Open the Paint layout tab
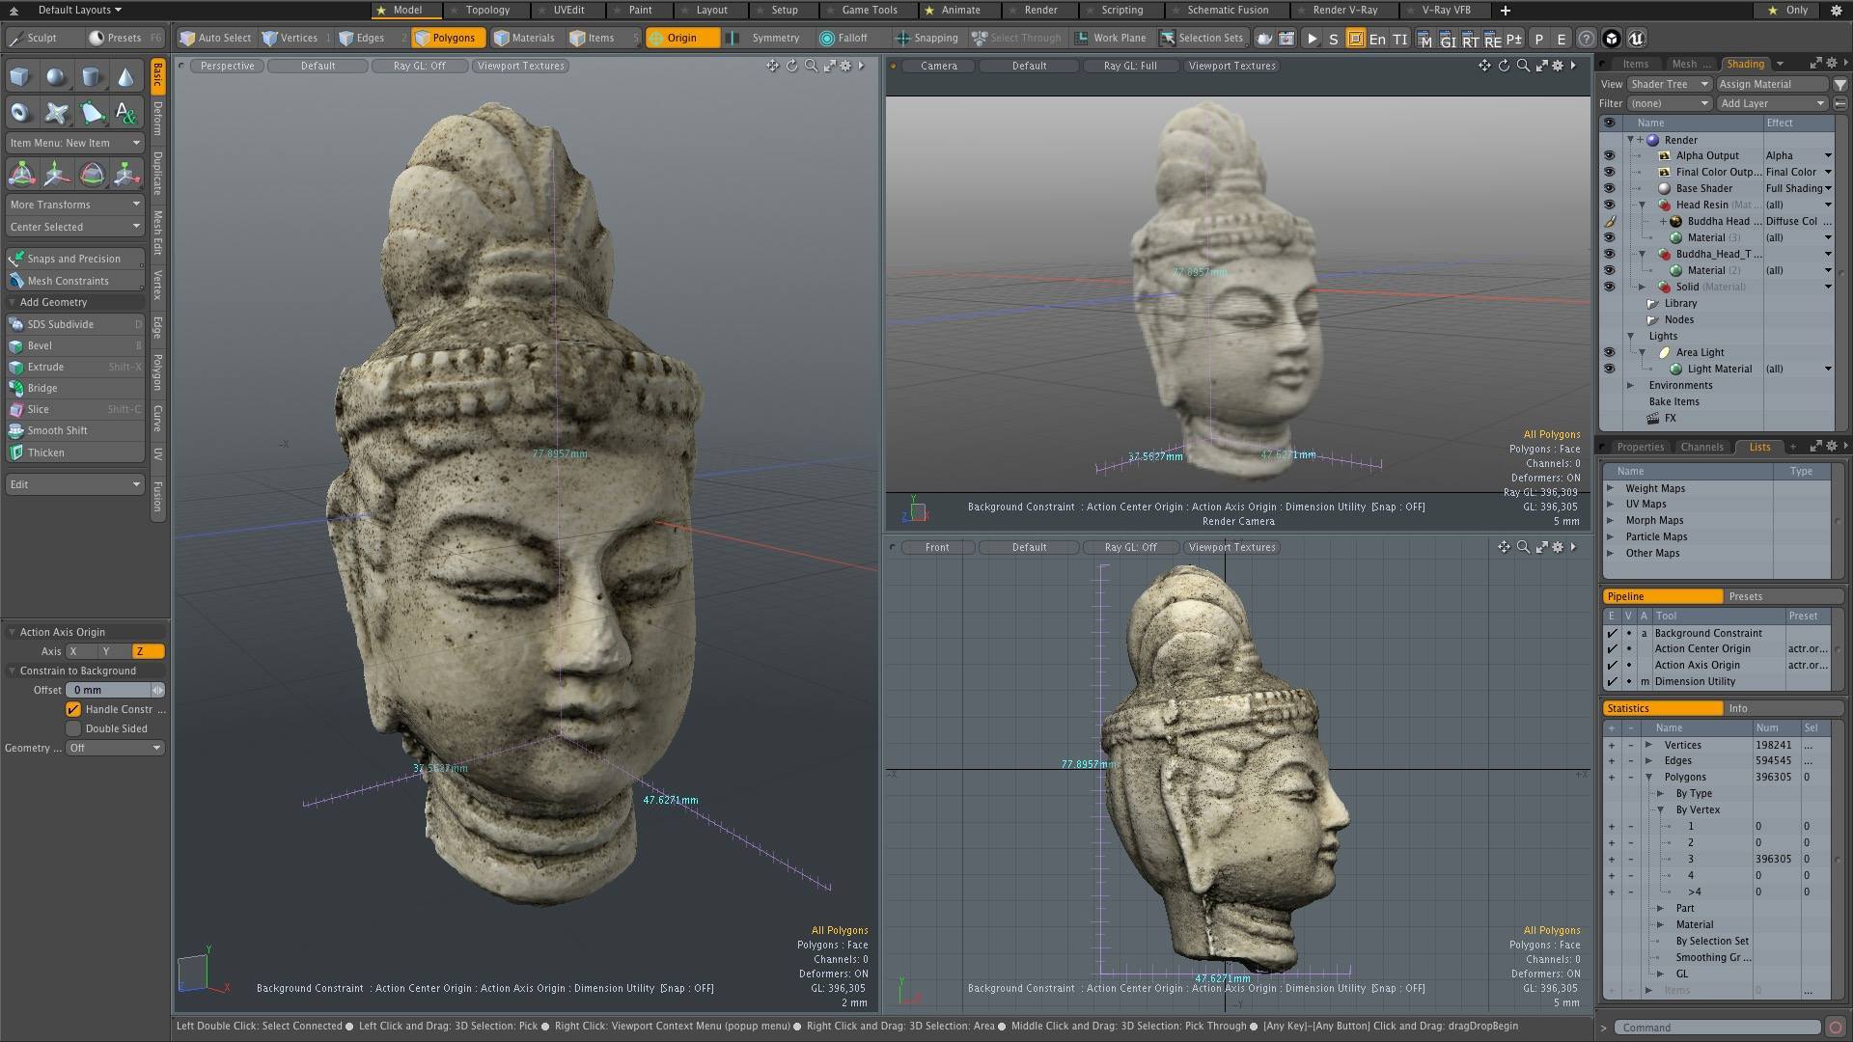1853x1042 pixels. [640, 10]
